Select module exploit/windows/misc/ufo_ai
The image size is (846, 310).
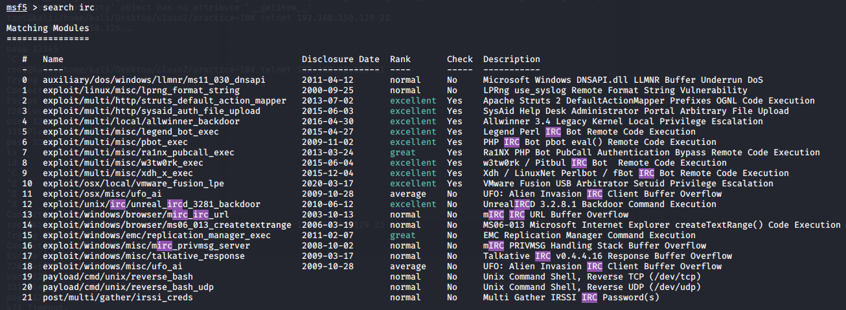pyautogui.click(x=113, y=267)
